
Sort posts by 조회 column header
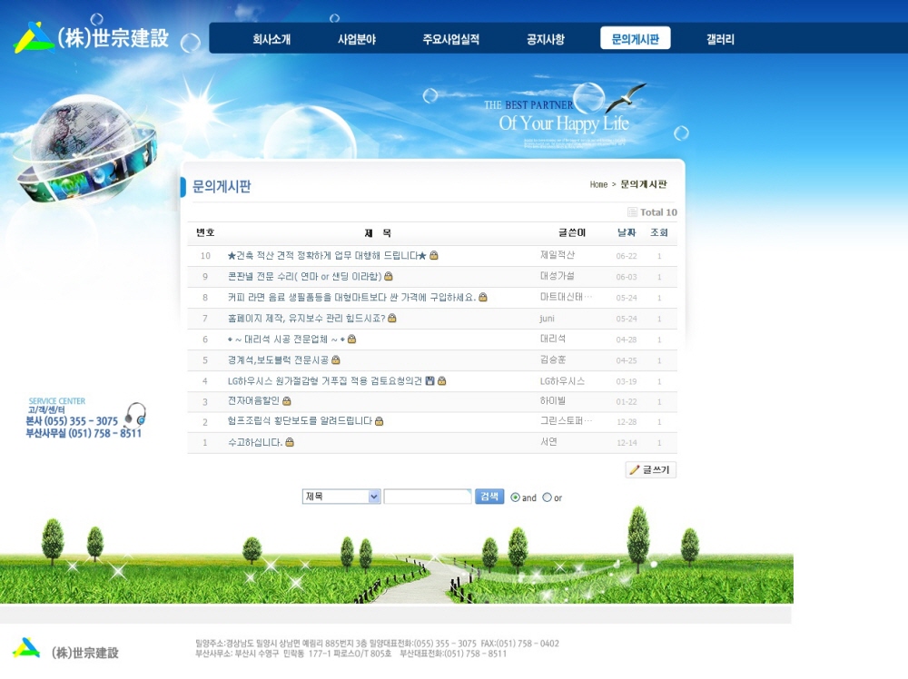659,233
